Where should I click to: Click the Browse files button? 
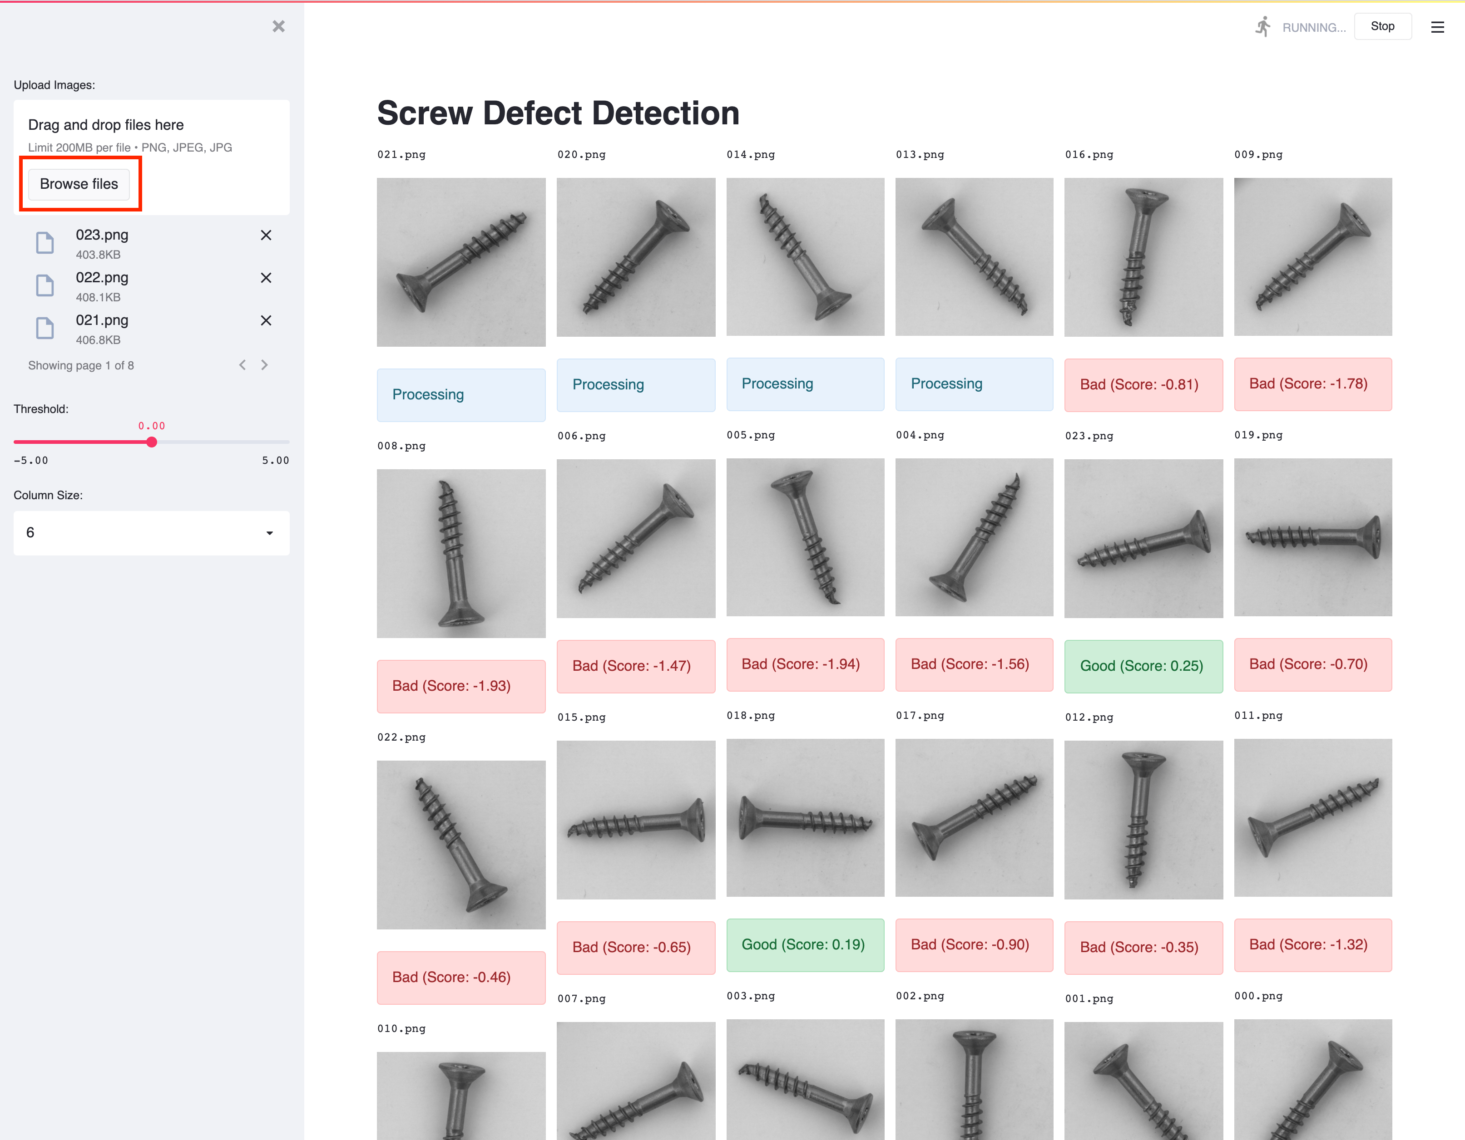click(x=79, y=184)
